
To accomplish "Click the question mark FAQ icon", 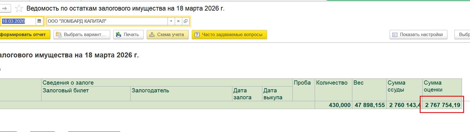I will coord(197,35).
